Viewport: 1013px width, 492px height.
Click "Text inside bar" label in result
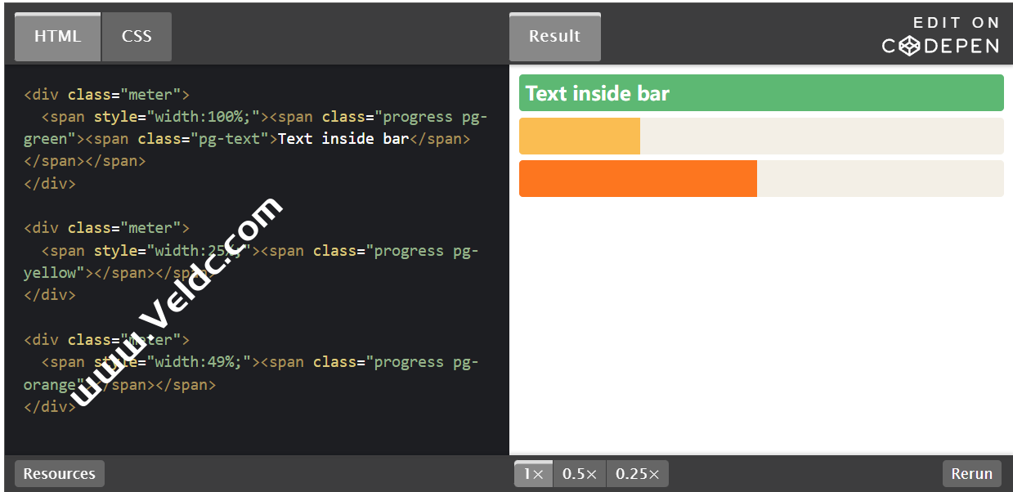(x=598, y=94)
